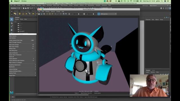Click the Remove Image icon in render toolbar

point(66,14)
